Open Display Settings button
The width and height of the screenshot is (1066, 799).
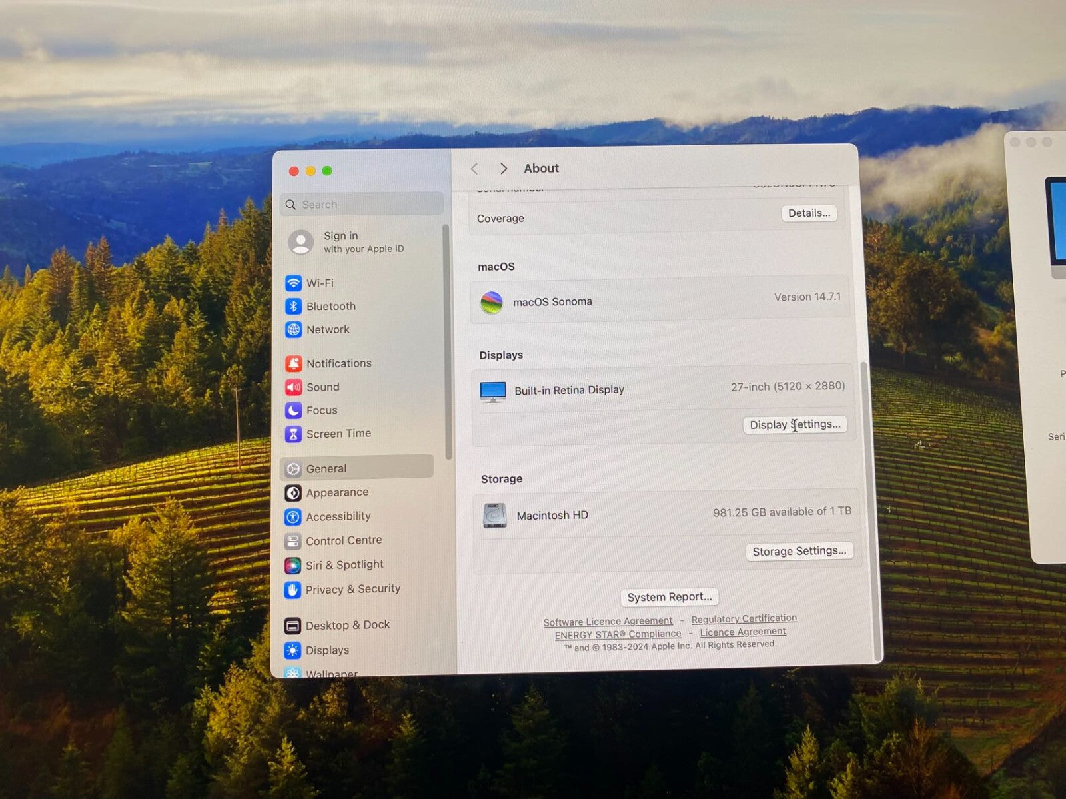coord(795,424)
